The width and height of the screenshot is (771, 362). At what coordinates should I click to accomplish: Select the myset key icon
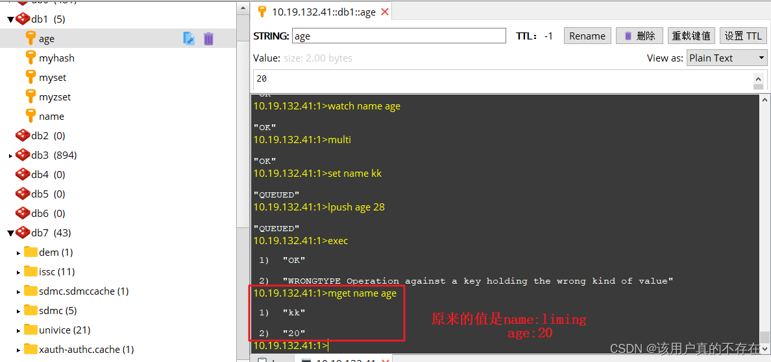[31, 78]
